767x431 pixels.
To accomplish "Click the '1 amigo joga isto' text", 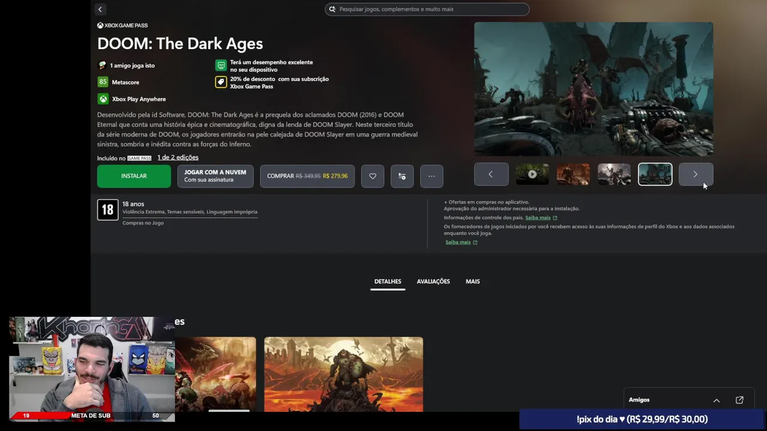I will click(x=132, y=66).
